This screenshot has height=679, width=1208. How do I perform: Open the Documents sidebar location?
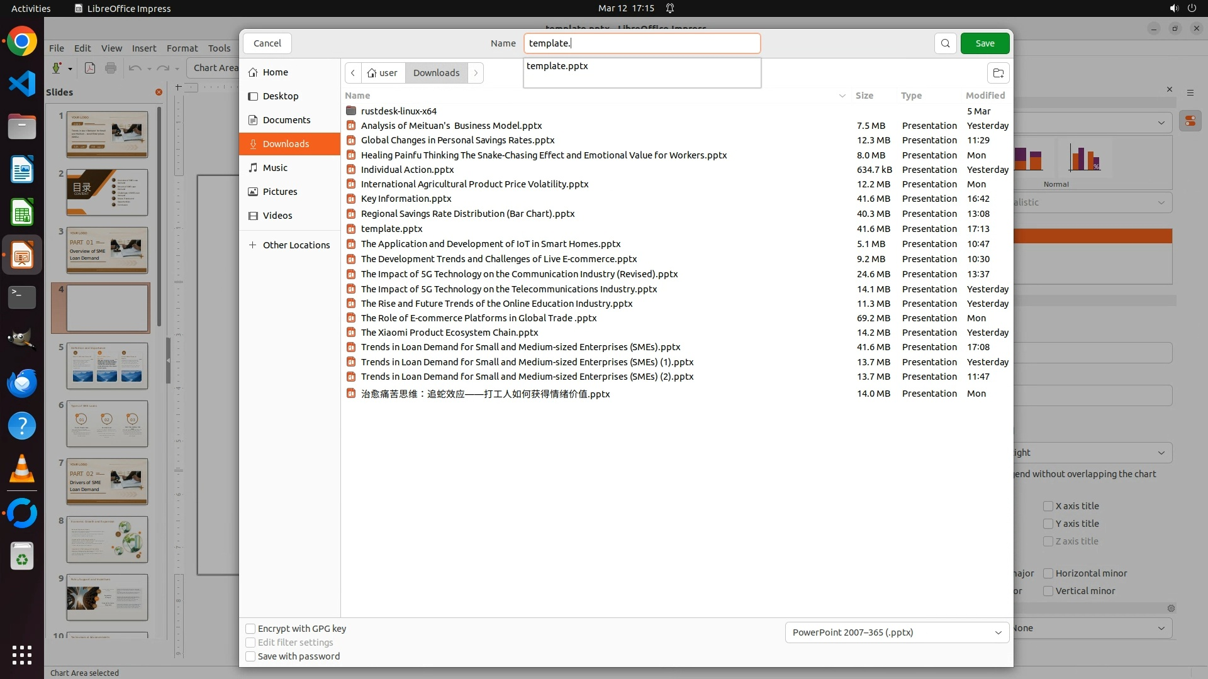286,120
